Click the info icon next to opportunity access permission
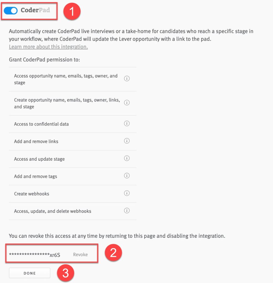 coord(127,78)
